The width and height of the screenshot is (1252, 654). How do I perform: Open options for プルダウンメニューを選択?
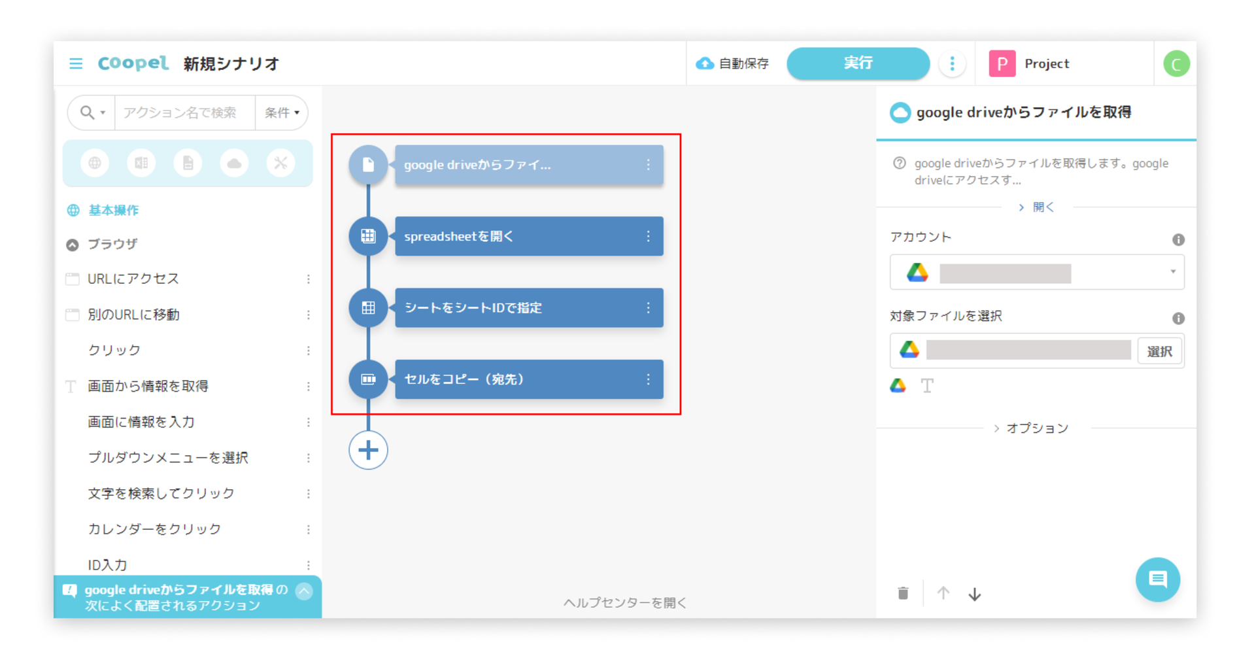309,458
